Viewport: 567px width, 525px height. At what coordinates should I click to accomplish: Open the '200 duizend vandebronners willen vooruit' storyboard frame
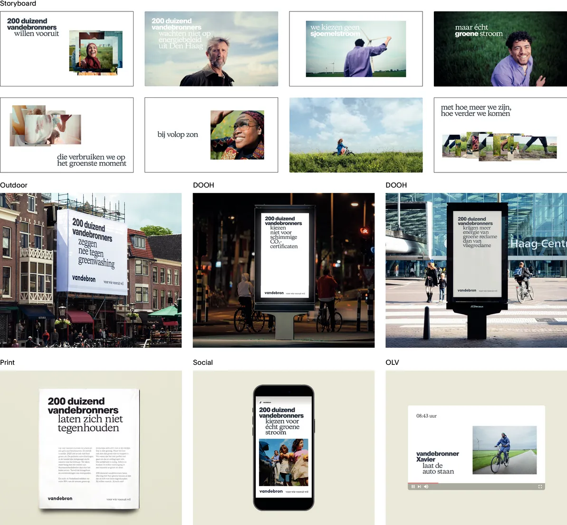[67, 49]
